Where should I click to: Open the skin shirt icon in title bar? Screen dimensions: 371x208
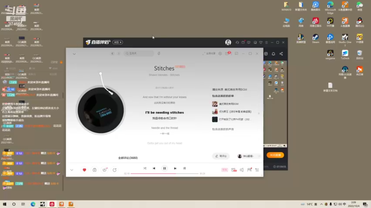coord(261,43)
